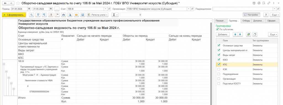Print the report via toolbar printer icon
Viewport: 283px width, 105px height.
tap(64, 15)
